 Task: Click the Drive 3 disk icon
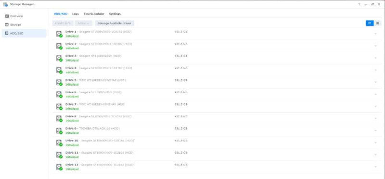(59, 58)
